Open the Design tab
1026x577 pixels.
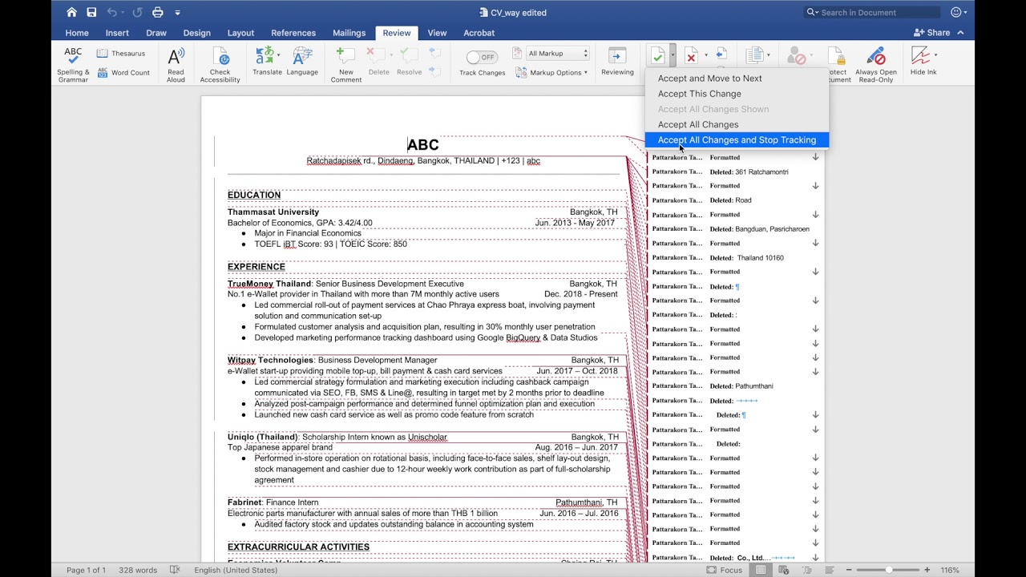coord(196,33)
